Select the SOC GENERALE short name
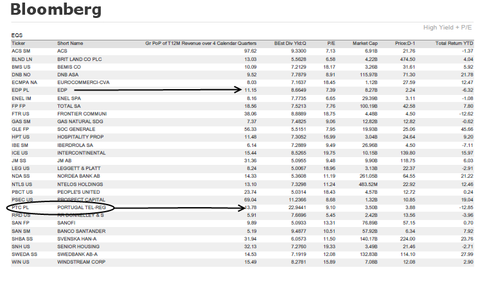The width and height of the screenshot is (487, 288). coord(76,130)
